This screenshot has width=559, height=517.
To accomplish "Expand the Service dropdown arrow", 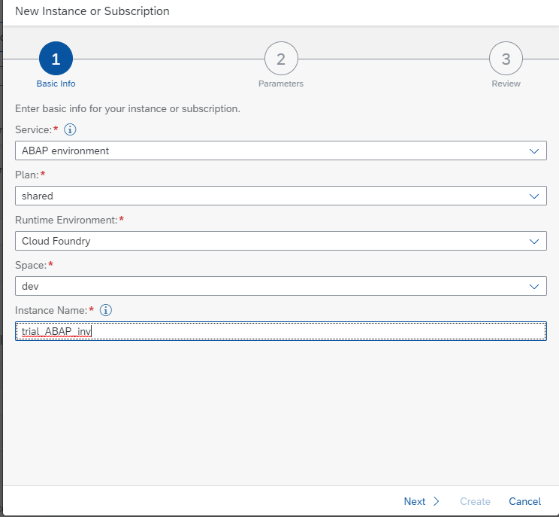I will [534, 151].
